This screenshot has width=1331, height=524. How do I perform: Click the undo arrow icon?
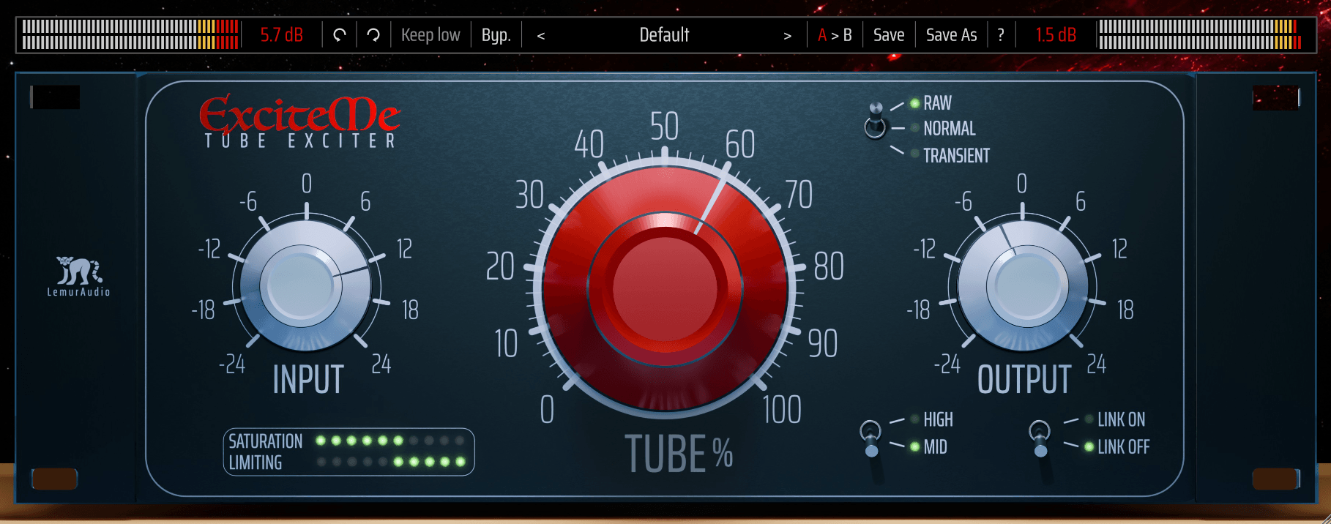point(339,35)
